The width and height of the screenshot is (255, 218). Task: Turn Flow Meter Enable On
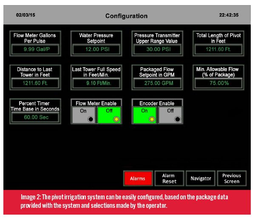point(84,115)
